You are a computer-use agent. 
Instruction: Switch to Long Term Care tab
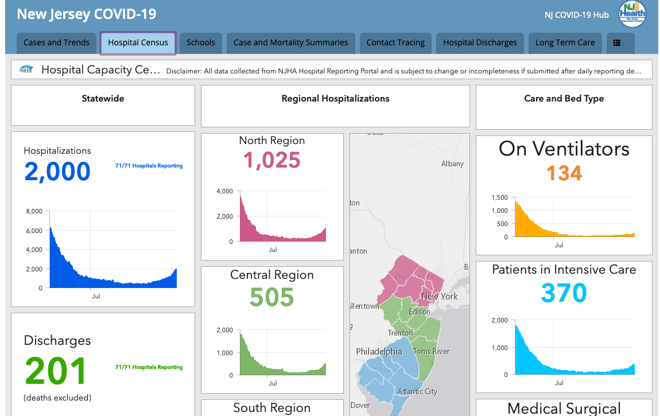tap(565, 43)
